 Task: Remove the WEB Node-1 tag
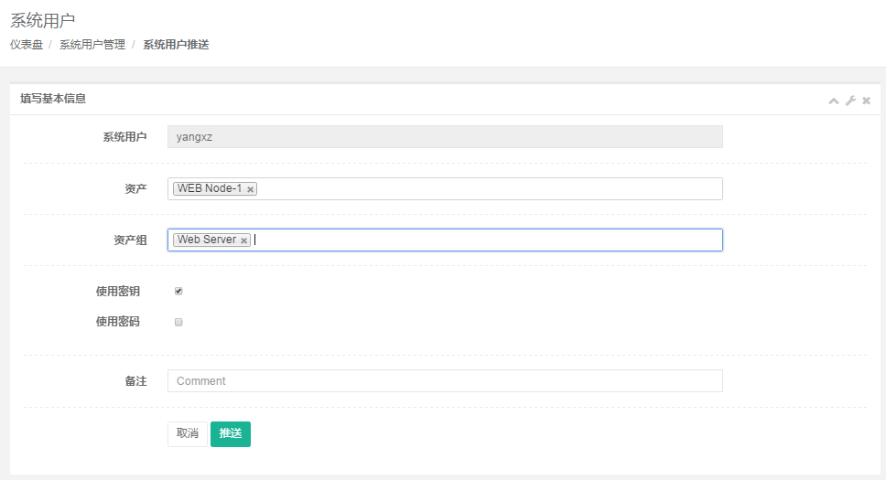tap(251, 189)
